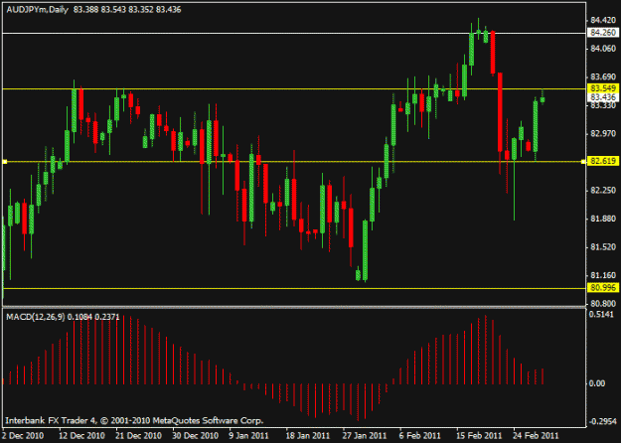621x443 pixels.
Task: Click the 15 Feb 2011 date label
Action: [x=479, y=436]
